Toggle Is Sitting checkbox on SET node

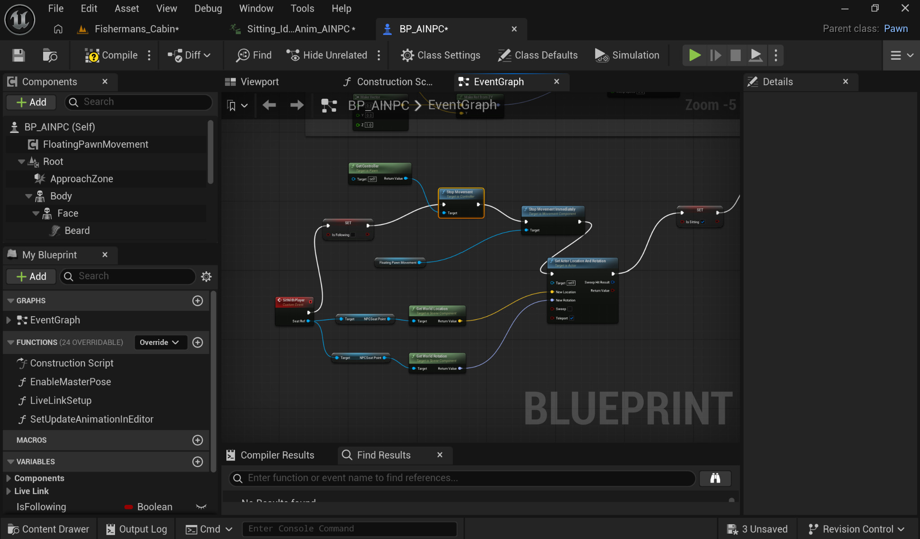[703, 222]
